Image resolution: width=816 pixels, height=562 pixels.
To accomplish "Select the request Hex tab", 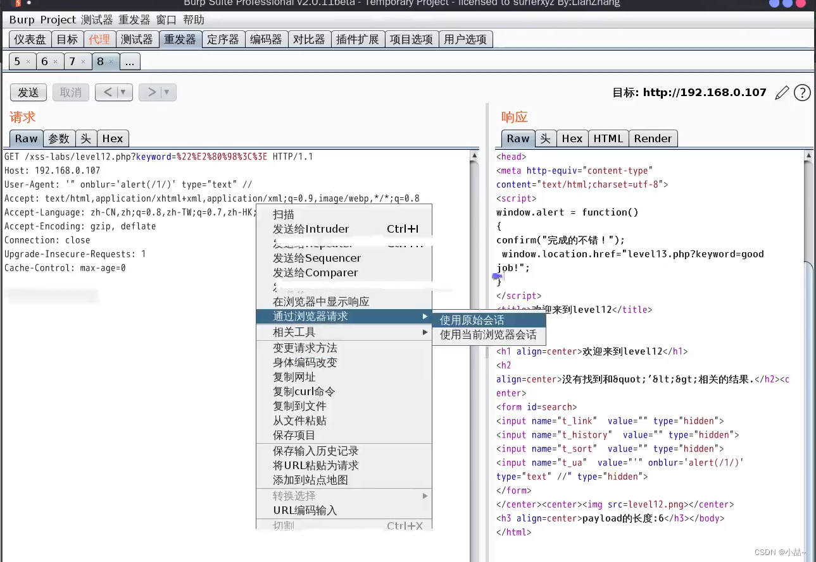I will point(113,138).
